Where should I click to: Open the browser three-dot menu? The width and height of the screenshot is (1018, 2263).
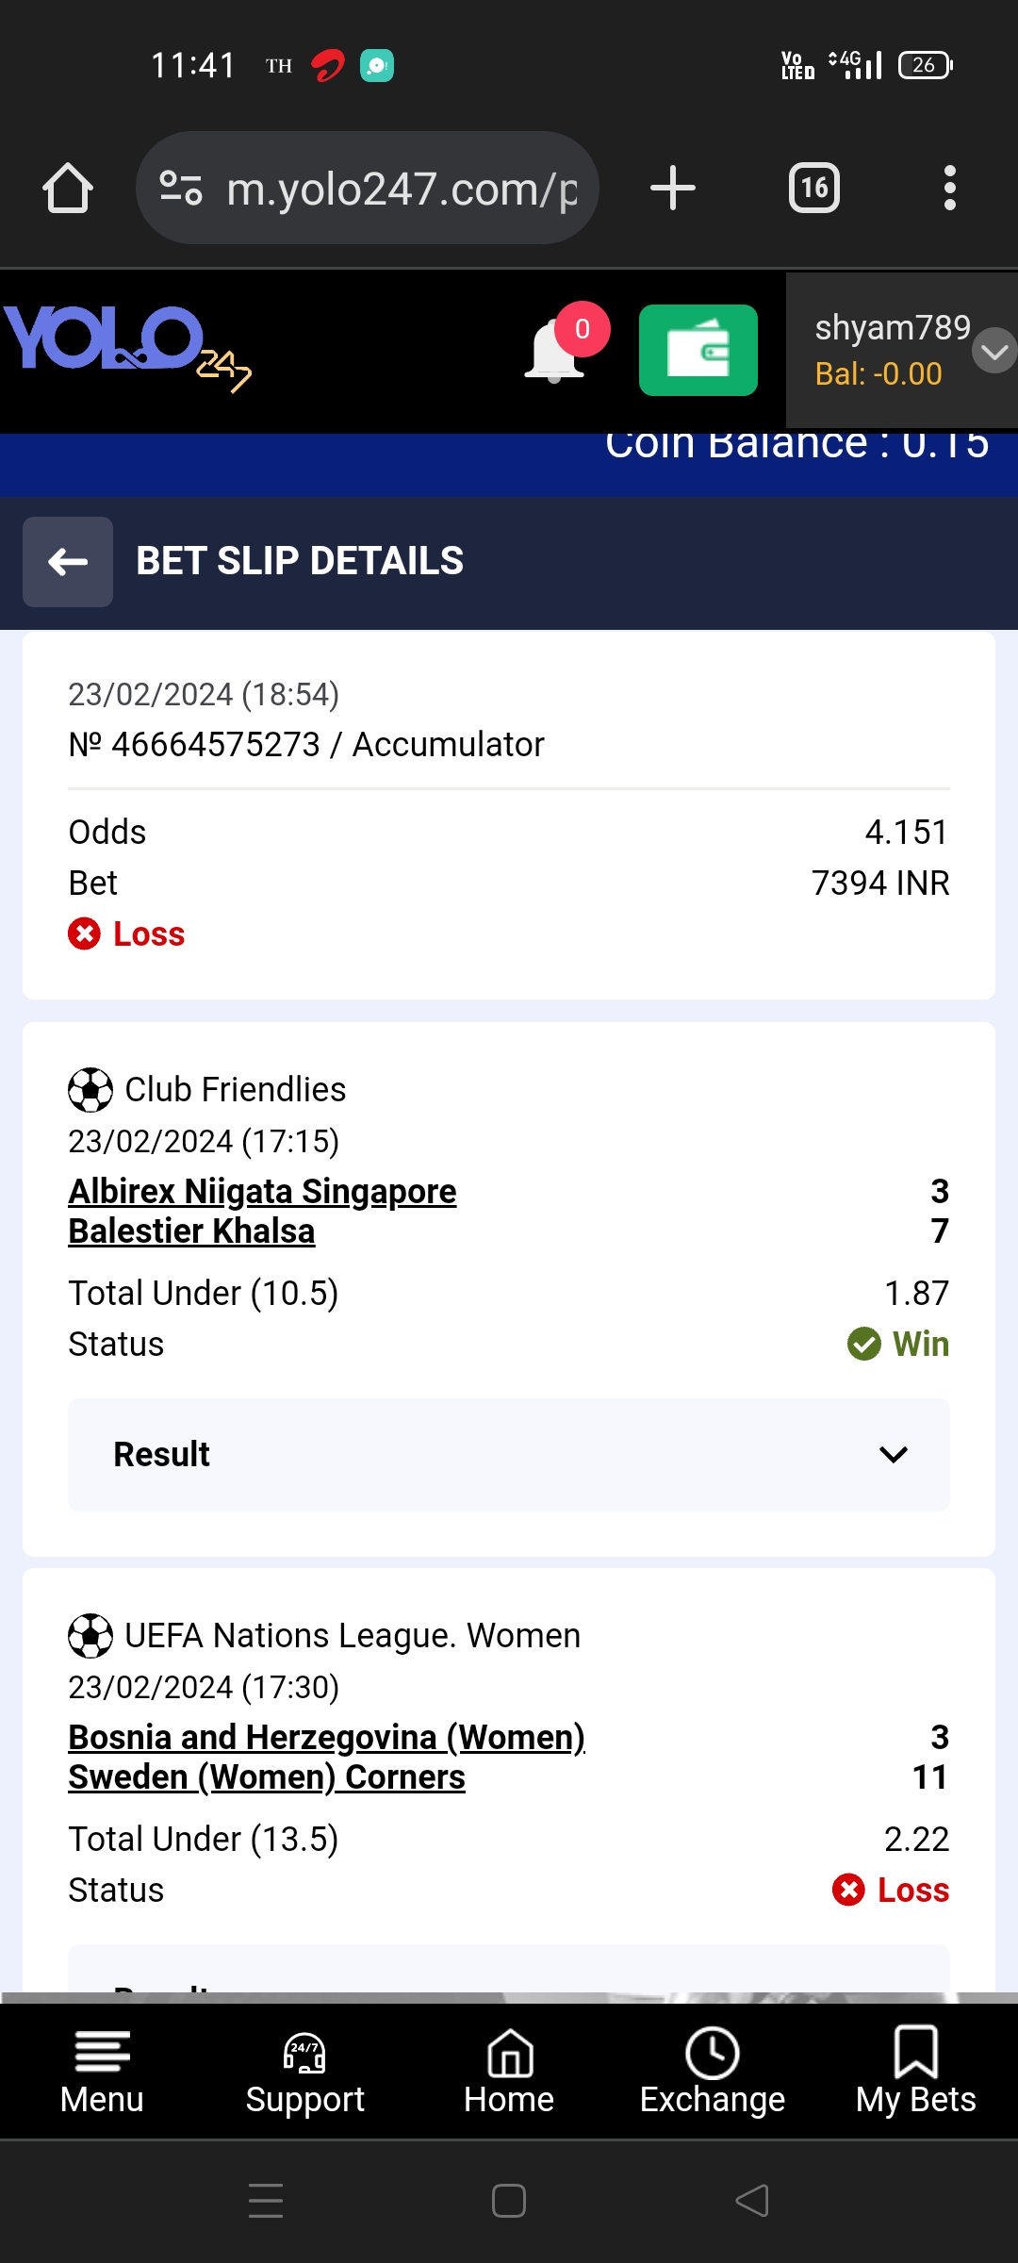tap(949, 188)
